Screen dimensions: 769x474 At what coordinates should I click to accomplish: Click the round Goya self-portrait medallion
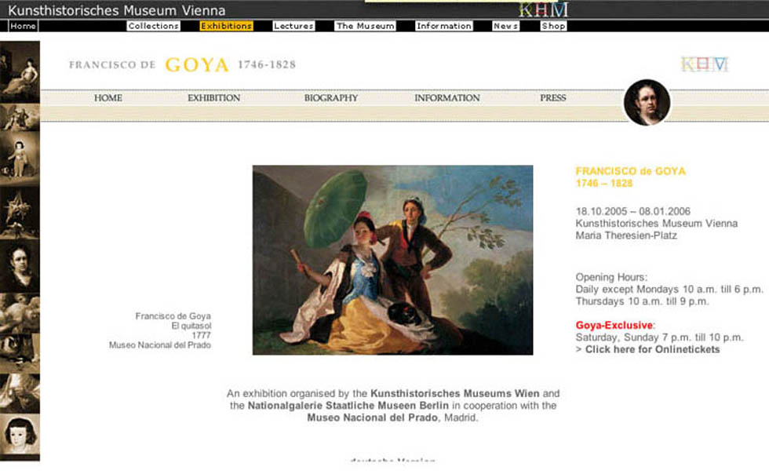(x=647, y=102)
